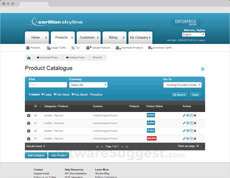Click the move icon for product 62
The width and height of the screenshot is (230, 178).
(188, 131)
